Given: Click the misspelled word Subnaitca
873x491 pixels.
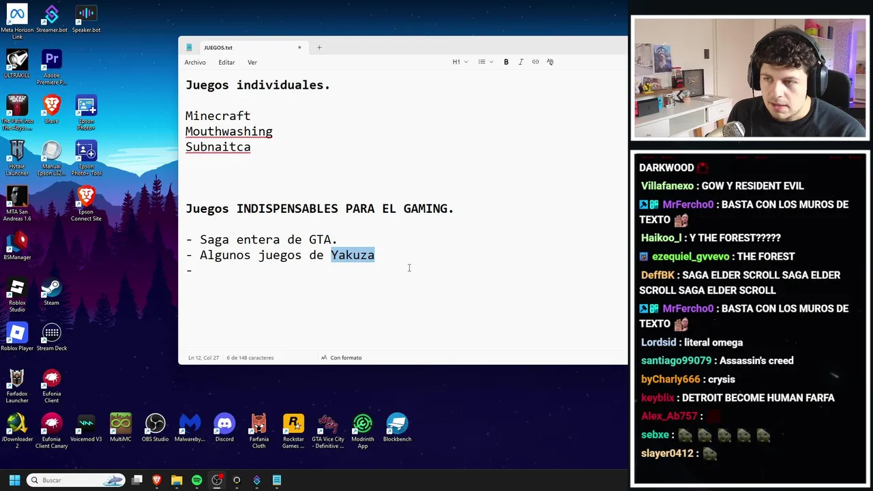Looking at the screenshot, I should 218,147.
